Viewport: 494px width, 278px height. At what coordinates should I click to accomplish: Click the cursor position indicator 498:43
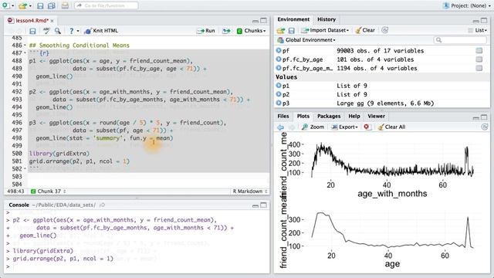15,192
